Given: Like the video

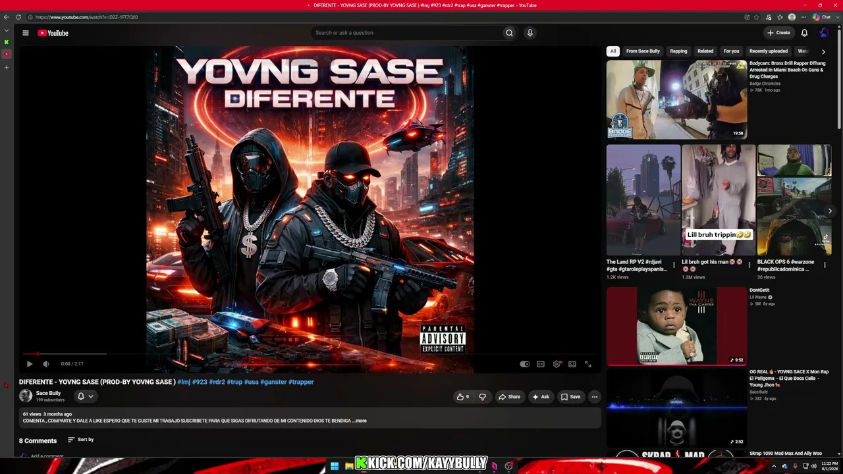Looking at the screenshot, I should click(x=463, y=397).
